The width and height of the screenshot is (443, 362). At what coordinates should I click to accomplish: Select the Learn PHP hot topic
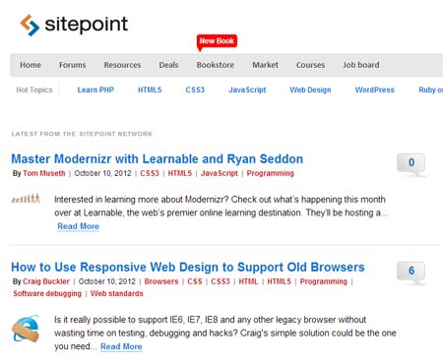[x=95, y=90]
